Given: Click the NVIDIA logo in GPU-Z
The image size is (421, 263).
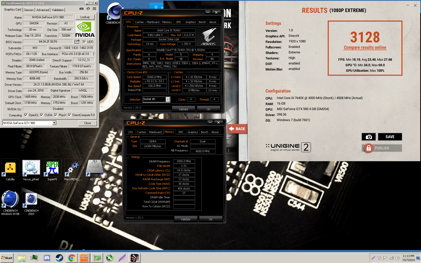Looking at the screenshot, I should (x=85, y=30).
